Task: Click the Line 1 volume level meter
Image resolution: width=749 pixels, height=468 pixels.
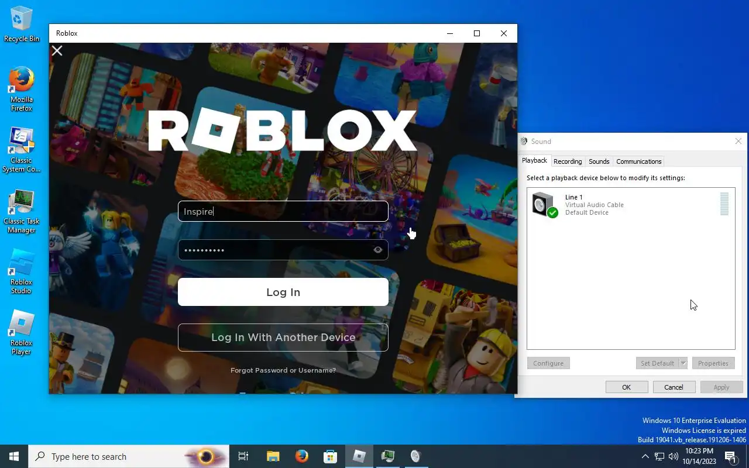Action: pos(724,204)
